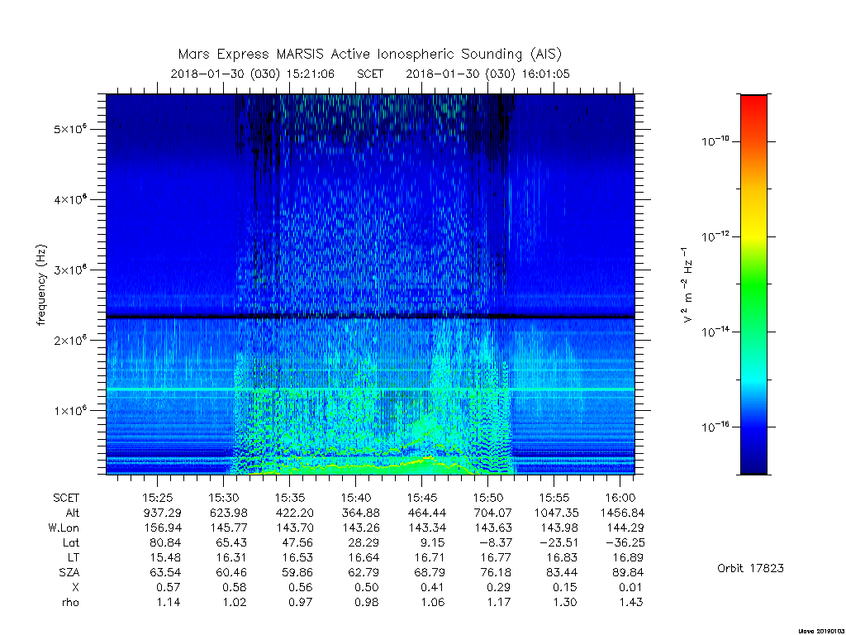Click the start time '2018-01-30 (030) 15:21:06'
This screenshot has height=635, width=846.
coord(253,74)
